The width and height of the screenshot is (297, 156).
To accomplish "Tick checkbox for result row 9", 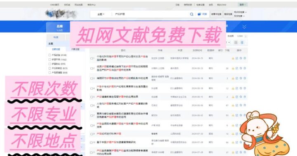I will 92,134.
